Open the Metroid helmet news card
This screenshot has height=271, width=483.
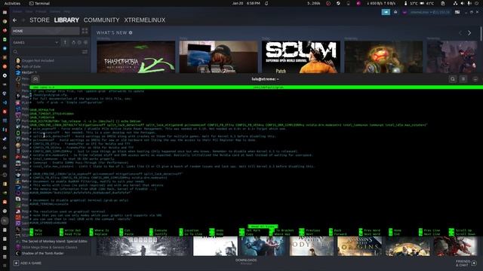[x=383, y=57]
